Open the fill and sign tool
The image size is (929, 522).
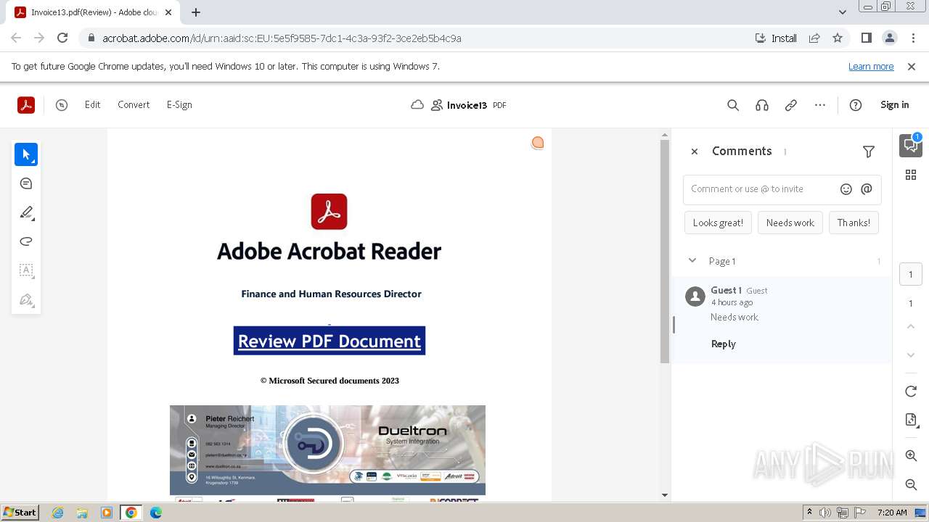coord(26,299)
